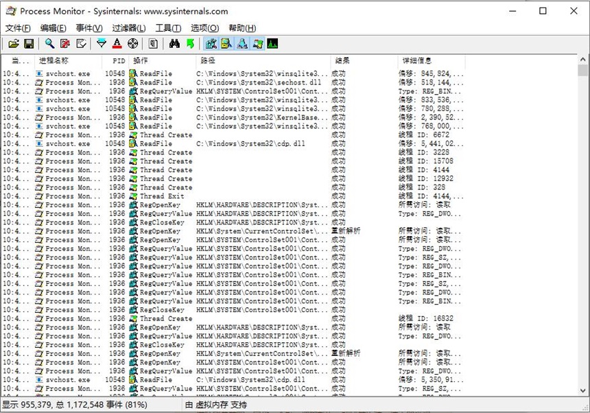Toggle the Autoscroll toolbar icon

[x=65, y=44]
